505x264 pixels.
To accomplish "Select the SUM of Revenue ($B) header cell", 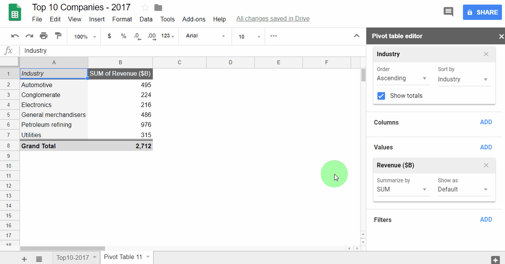I will pos(120,74).
